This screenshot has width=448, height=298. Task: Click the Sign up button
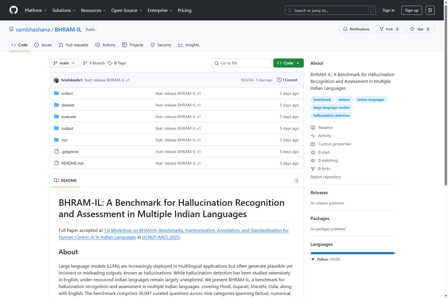[412, 10]
